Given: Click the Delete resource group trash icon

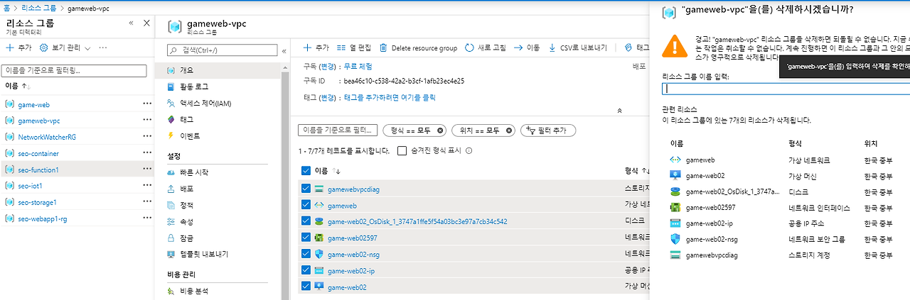Looking at the screenshot, I should [x=384, y=48].
